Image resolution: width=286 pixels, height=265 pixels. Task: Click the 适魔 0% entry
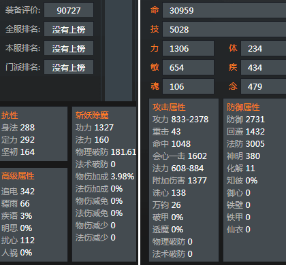(x=168, y=230)
